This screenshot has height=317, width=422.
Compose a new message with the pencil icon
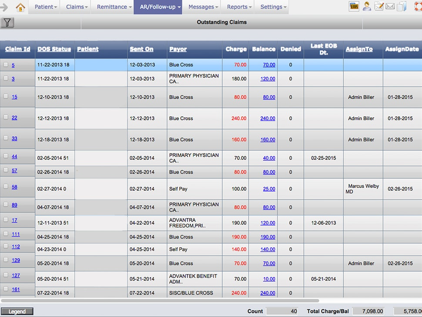379,7
